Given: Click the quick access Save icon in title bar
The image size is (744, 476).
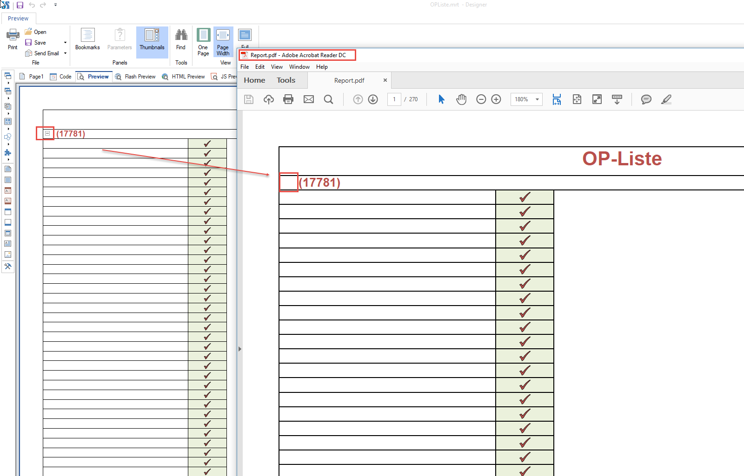Looking at the screenshot, I should pyautogui.click(x=20, y=5).
